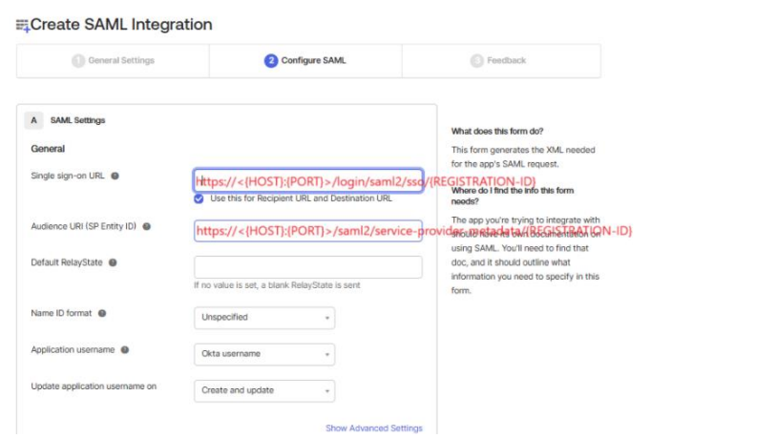Click the Default RelayState help icon
Screen dimensions: 777x438
tap(113, 262)
